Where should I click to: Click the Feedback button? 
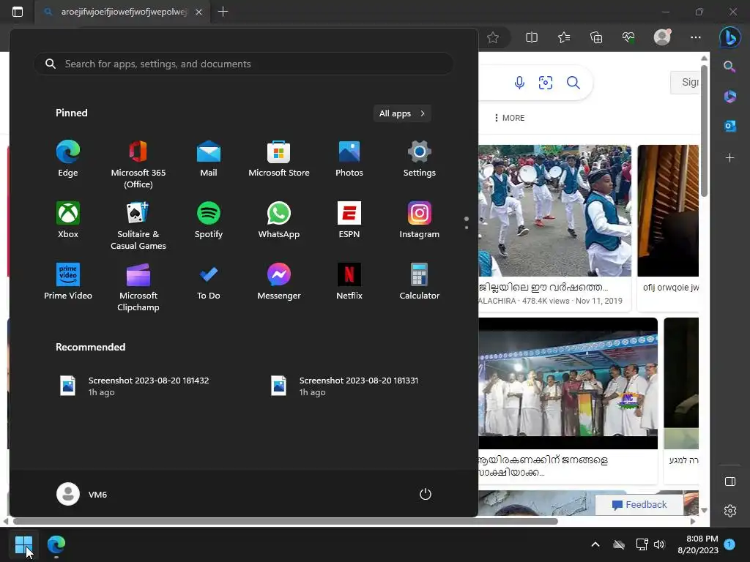pyautogui.click(x=639, y=505)
